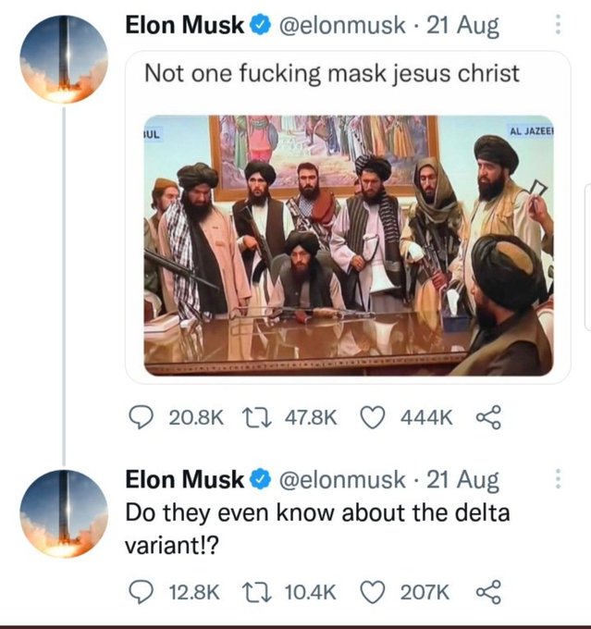
Task: Share the delta variant tweet
Action: (486, 591)
